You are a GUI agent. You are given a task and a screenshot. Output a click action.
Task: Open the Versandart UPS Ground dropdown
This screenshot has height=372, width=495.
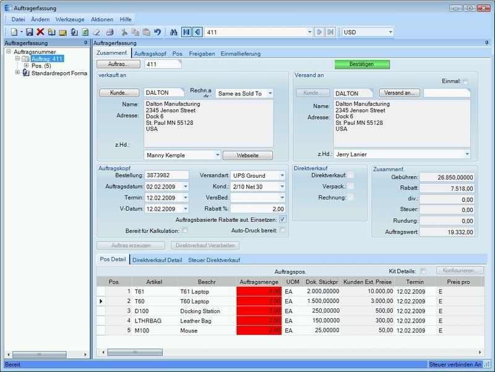coord(282,175)
